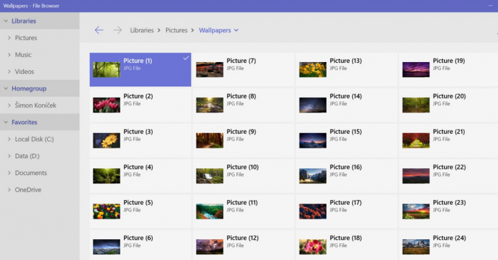Open the Wallpapers breadcrumb dropdown chevron
Screen dimensions: 498x260
(x=237, y=30)
